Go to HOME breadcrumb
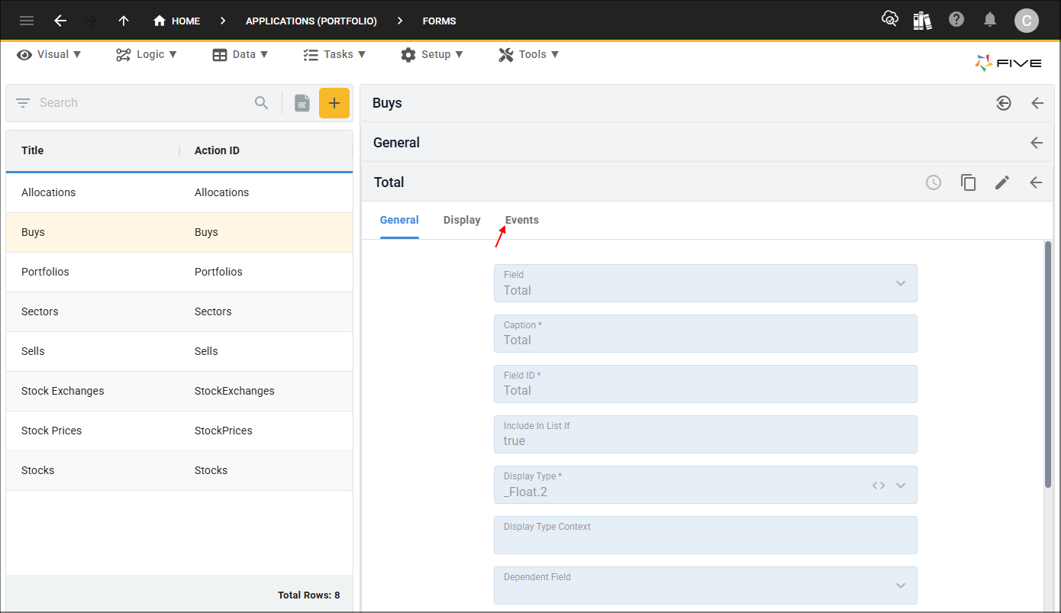 tap(176, 21)
